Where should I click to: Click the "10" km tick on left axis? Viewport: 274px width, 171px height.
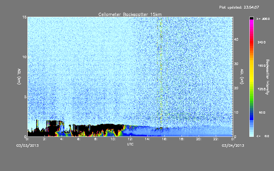coord(24,57)
